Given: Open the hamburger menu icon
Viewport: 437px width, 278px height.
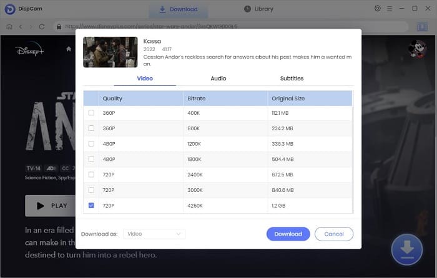Looking at the screenshot, I should click(x=390, y=9).
